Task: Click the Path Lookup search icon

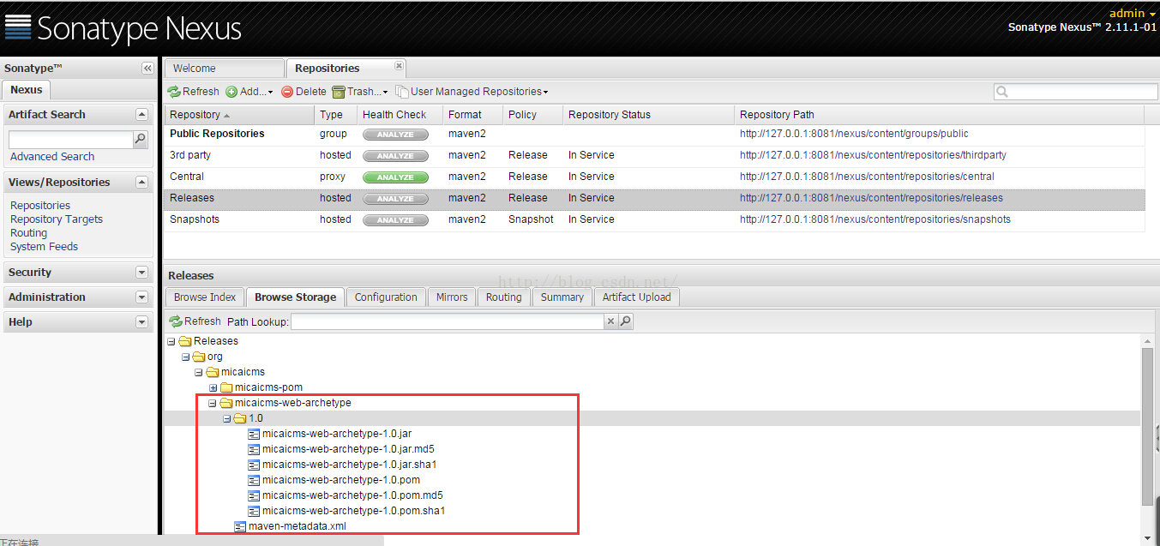Action: pyautogui.click(x=626, y=321)
